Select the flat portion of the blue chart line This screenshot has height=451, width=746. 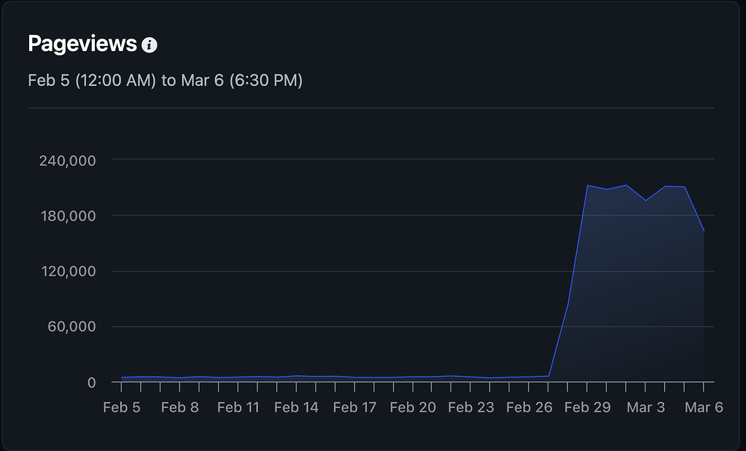[x=328, y=376]
